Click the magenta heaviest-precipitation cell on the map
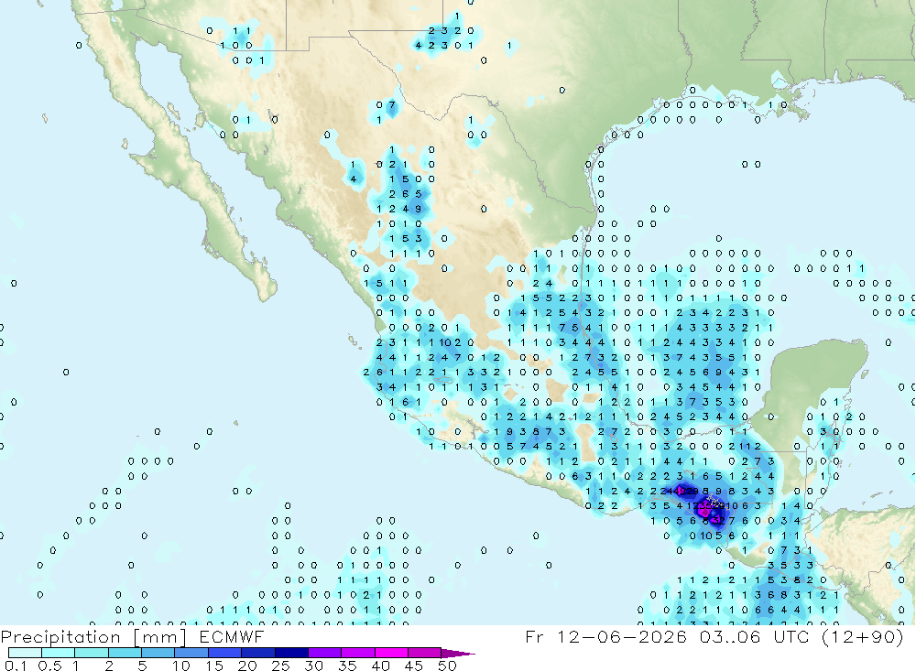 click(703, 511)
